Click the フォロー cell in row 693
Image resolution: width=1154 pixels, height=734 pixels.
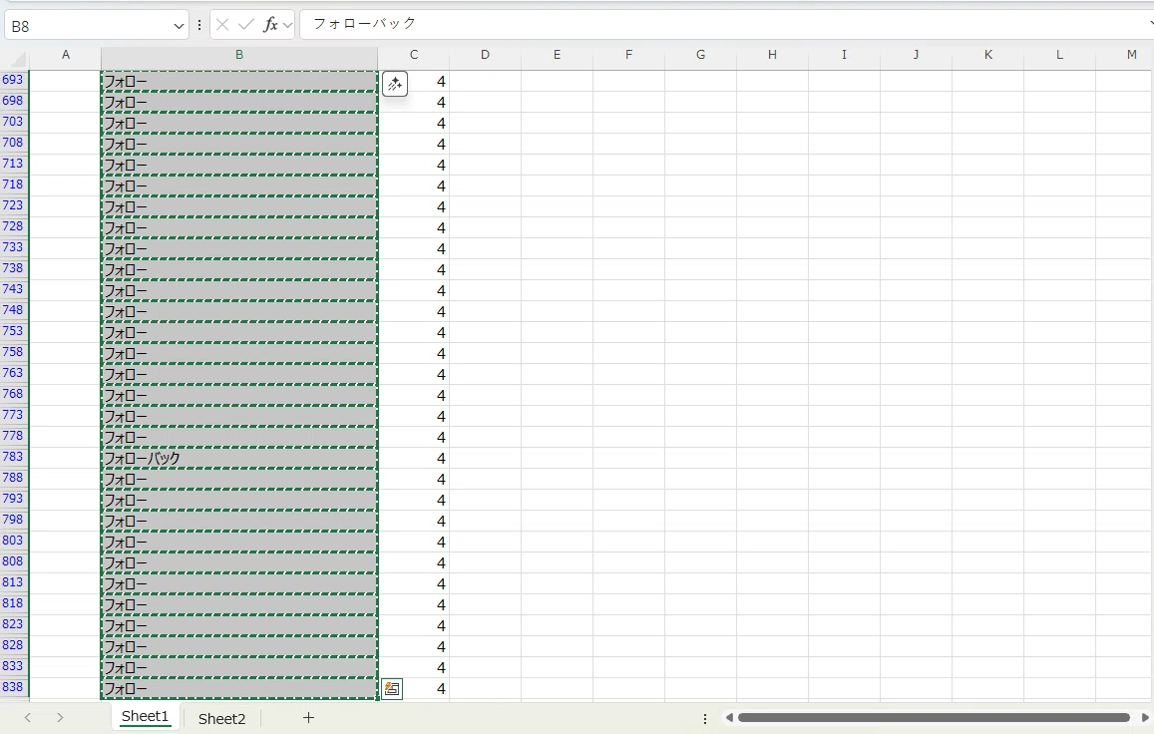239,81
